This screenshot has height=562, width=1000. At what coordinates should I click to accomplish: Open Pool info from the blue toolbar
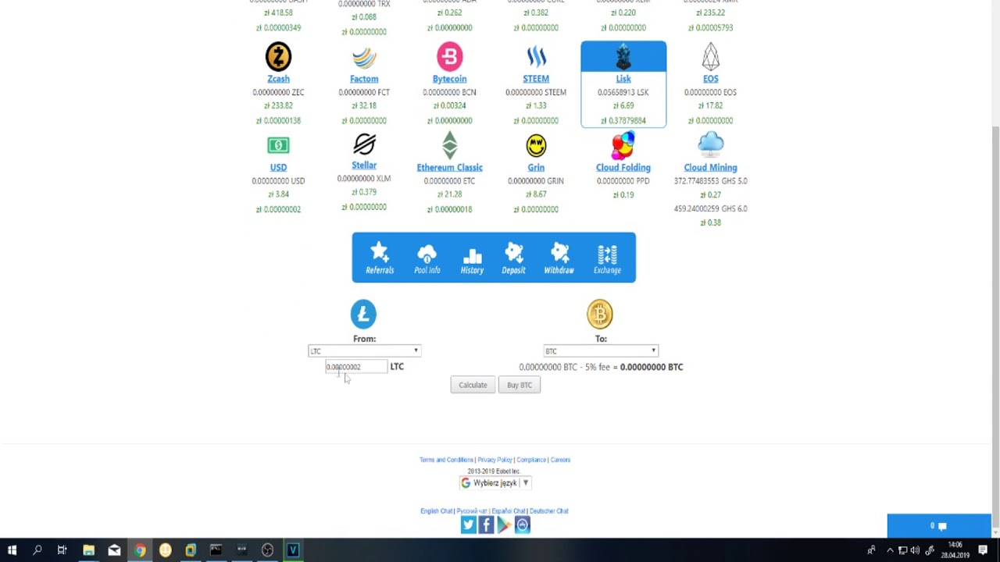point(427,258)
